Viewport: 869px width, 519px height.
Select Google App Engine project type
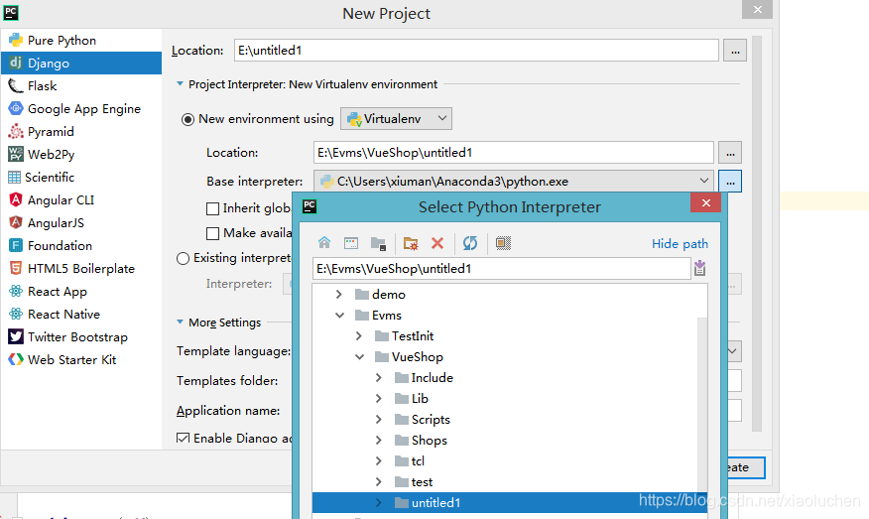pos(81,109)
